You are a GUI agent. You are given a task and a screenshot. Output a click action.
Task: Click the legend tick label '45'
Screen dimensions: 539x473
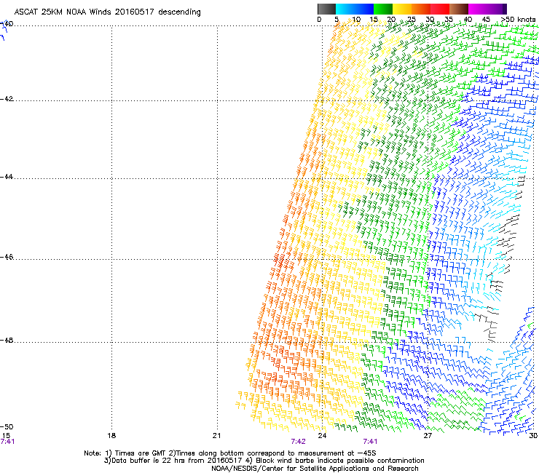[x=486, y=20]
